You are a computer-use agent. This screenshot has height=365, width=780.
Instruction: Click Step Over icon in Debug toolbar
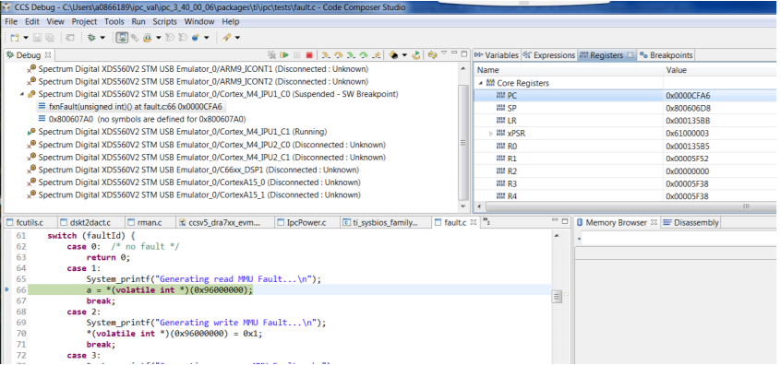pos(339,55)
